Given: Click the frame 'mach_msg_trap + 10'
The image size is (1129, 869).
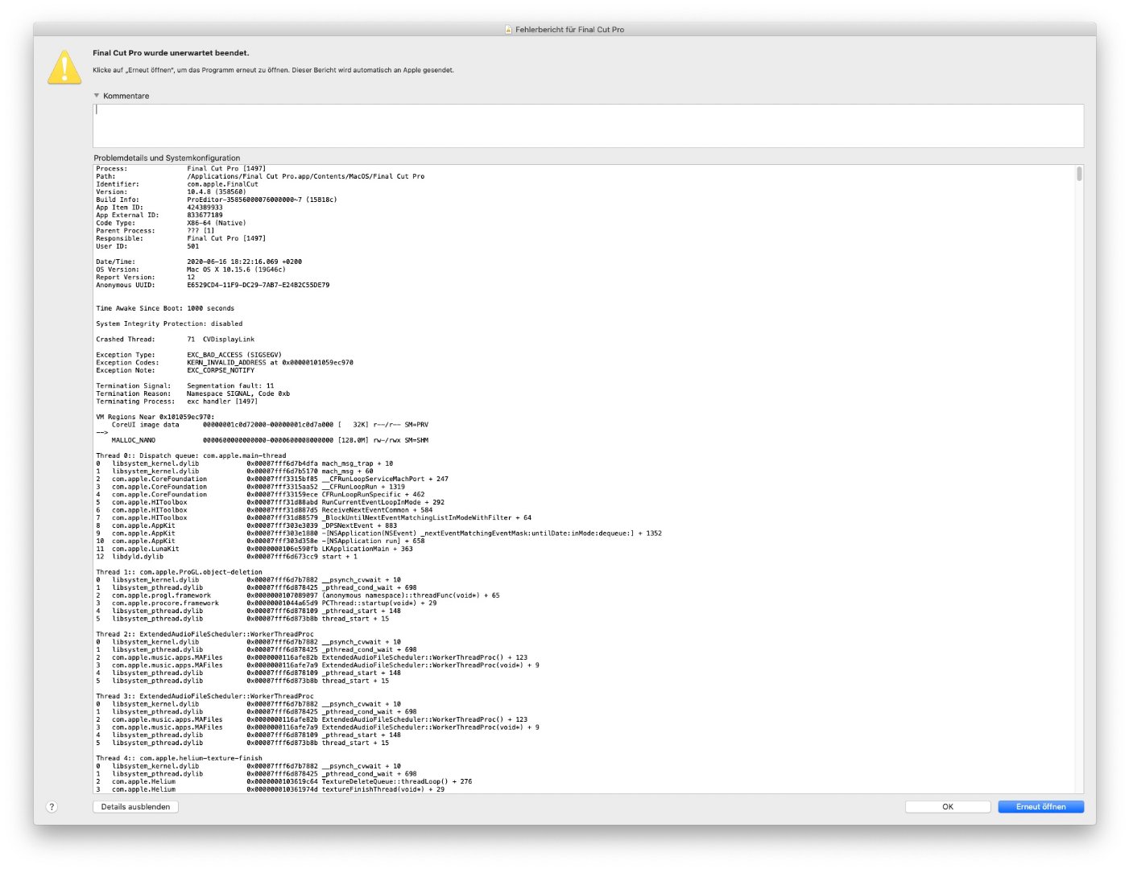Looking at the screenshot, I should click(358, 463).
